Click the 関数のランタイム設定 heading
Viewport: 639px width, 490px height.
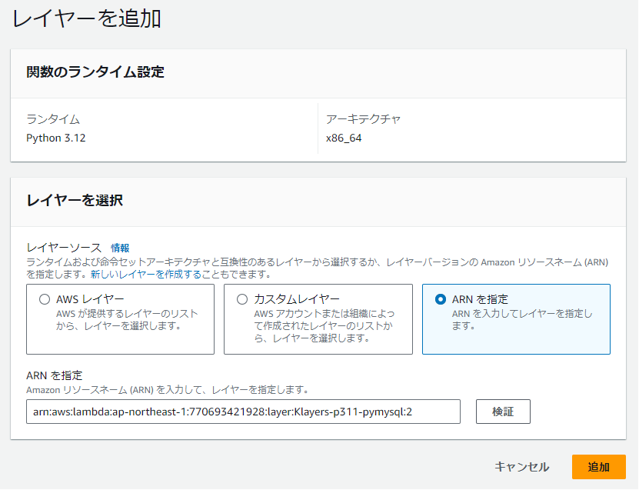point(95,72)
